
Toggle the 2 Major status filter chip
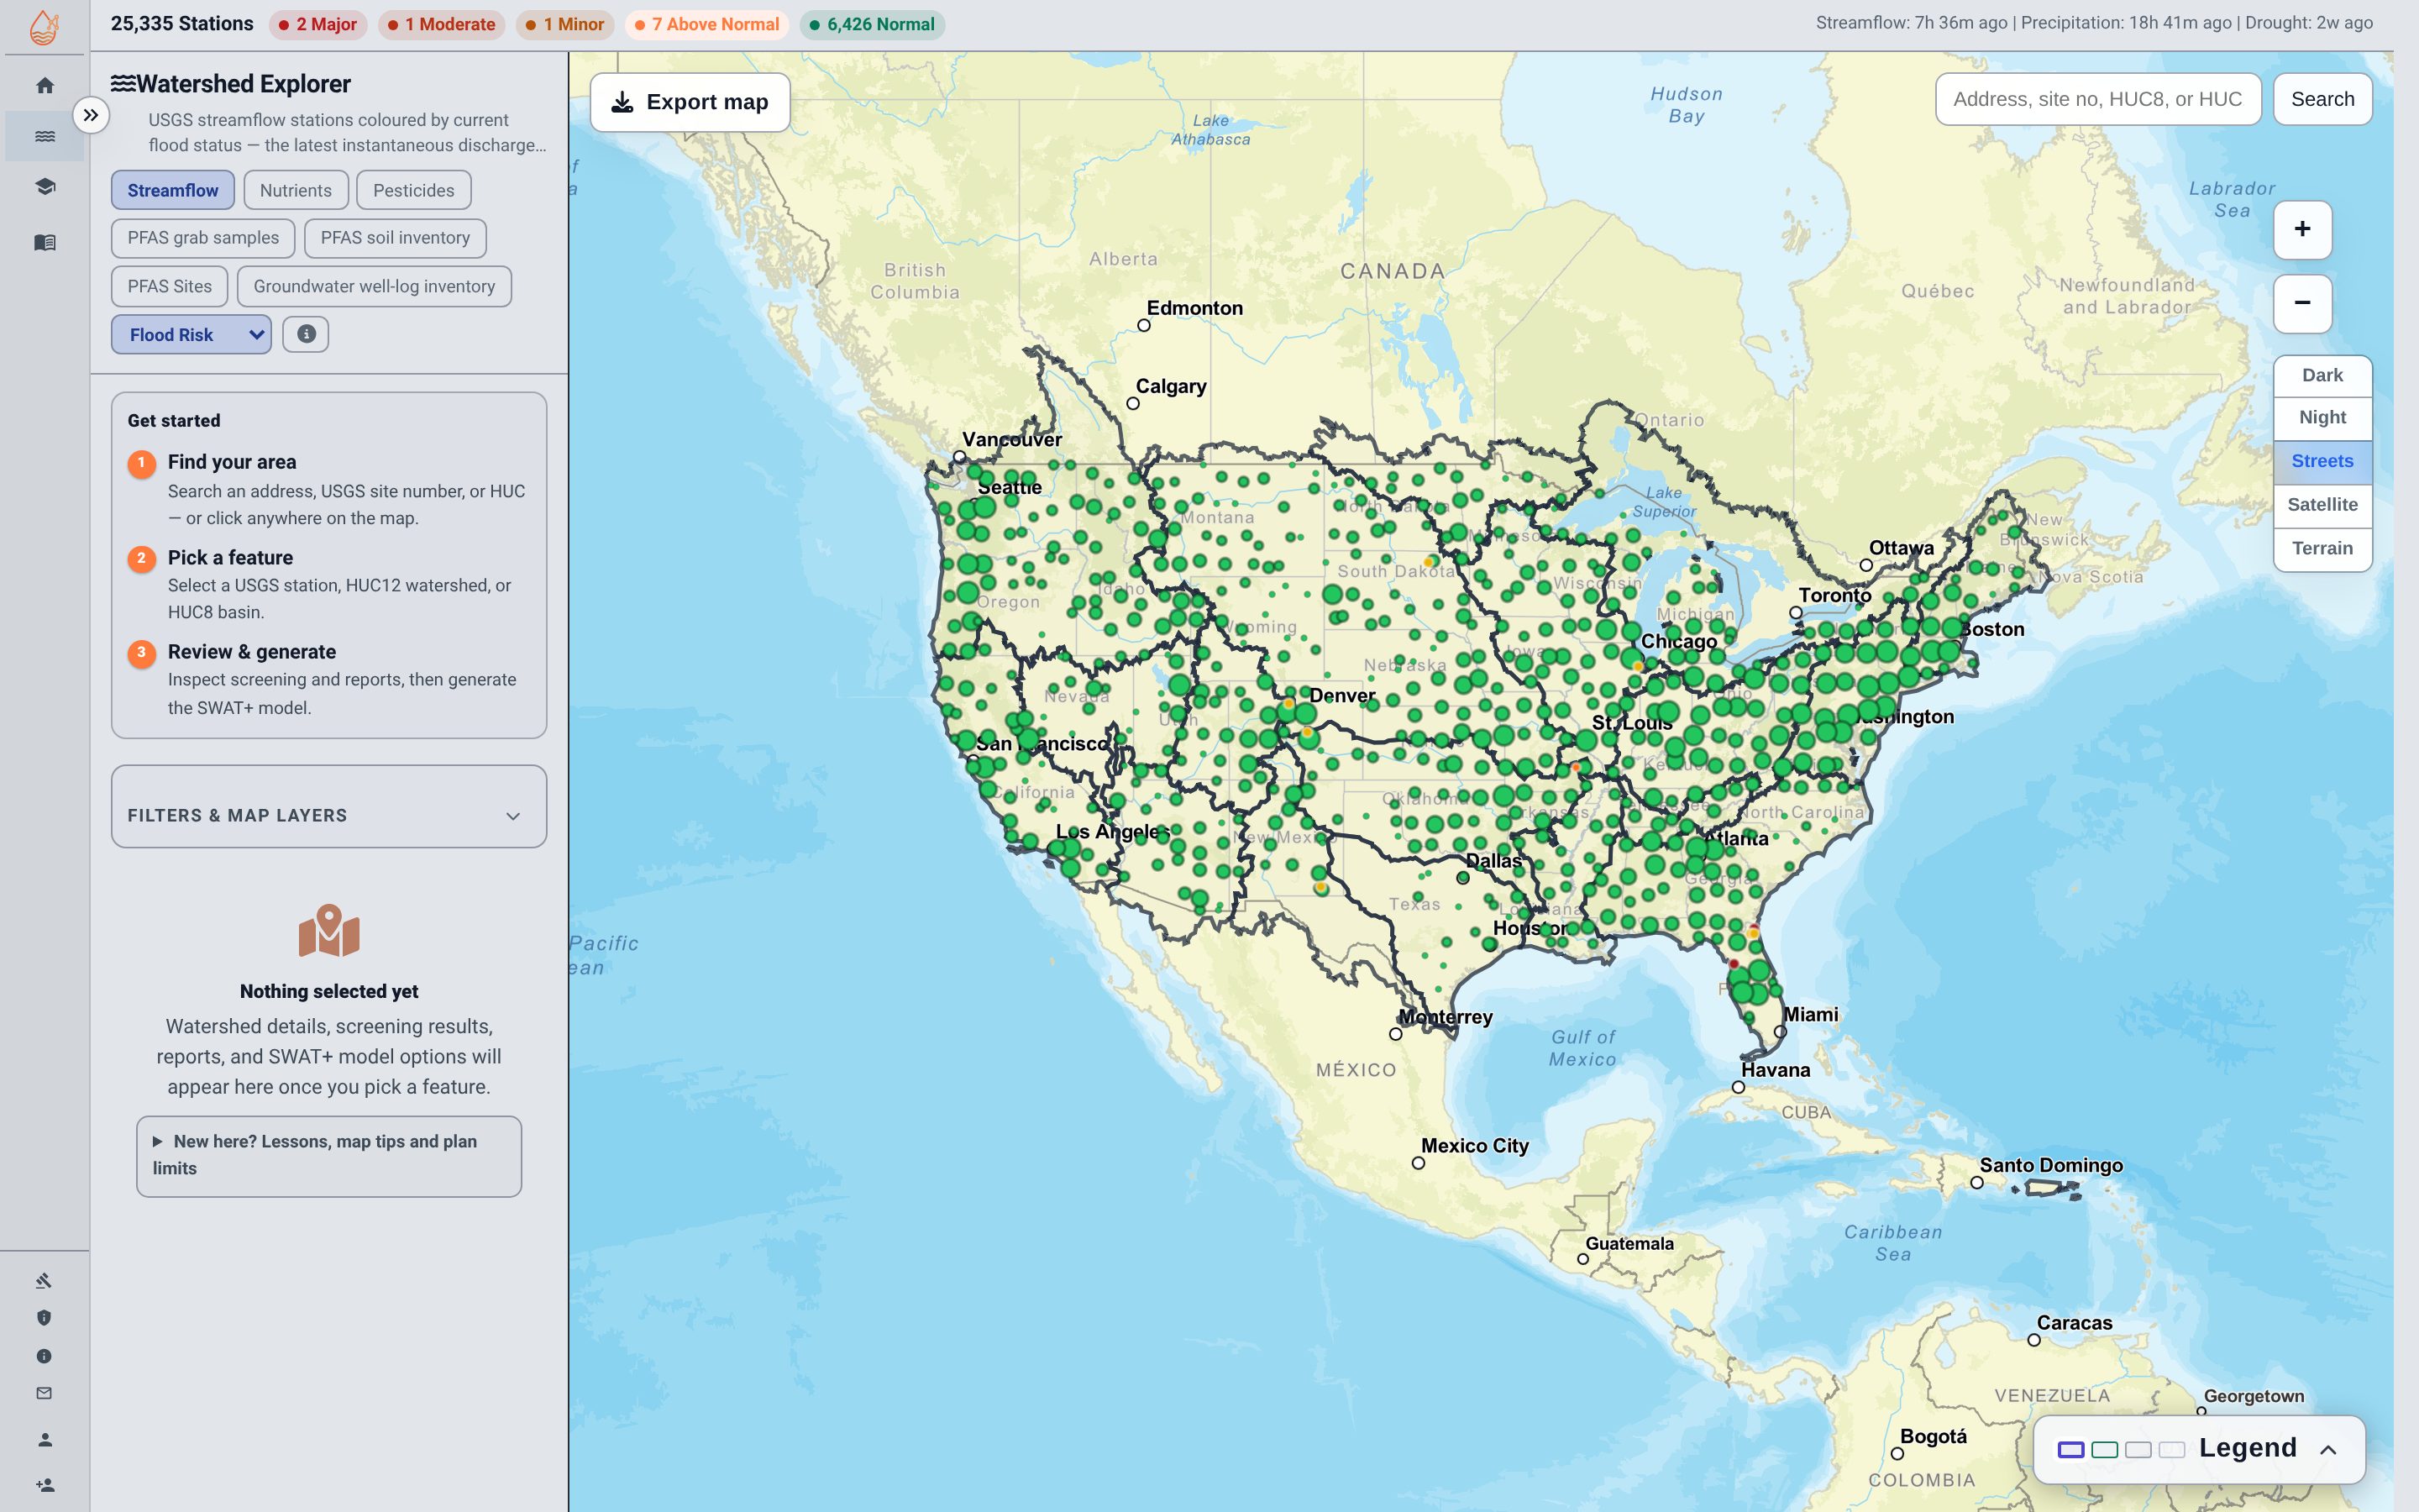pyautogui.click(x=317, y=24)
